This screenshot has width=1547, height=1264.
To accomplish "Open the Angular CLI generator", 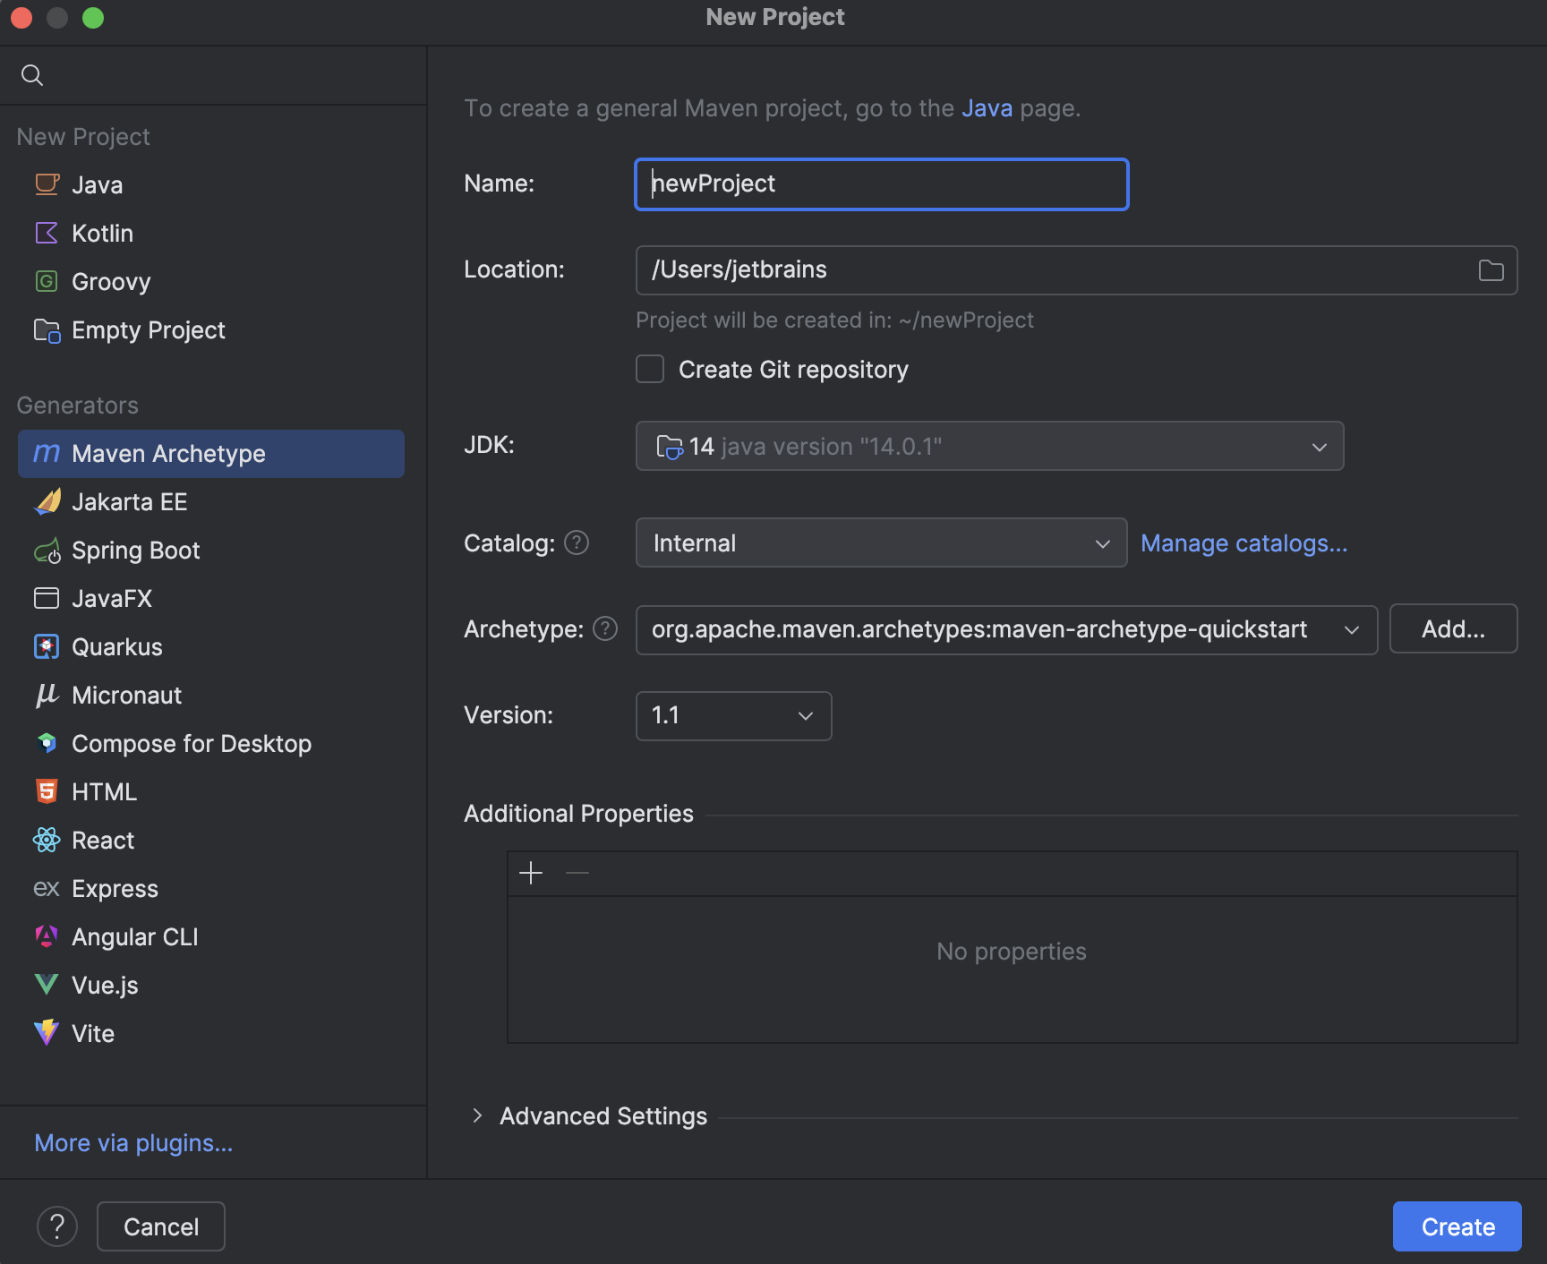I will point(134,936).
